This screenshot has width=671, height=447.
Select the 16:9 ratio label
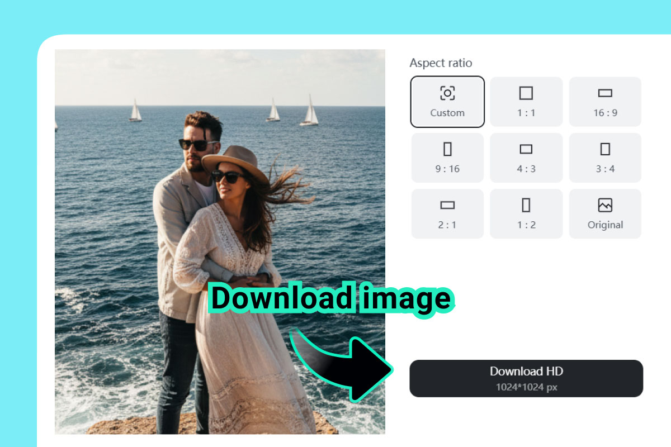coord(604,112)
